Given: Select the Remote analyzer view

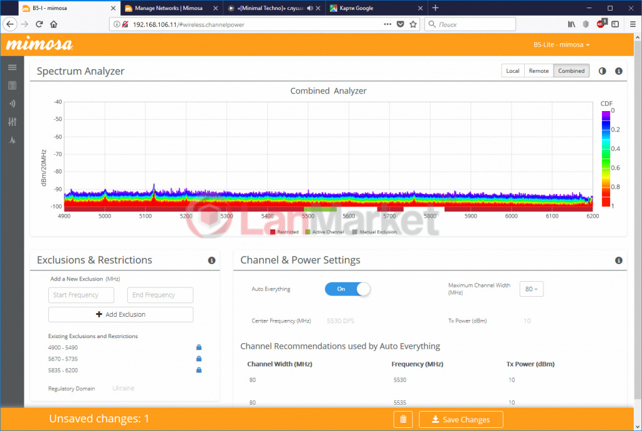Looking at the screenshot, I should [x=539, y=71].
